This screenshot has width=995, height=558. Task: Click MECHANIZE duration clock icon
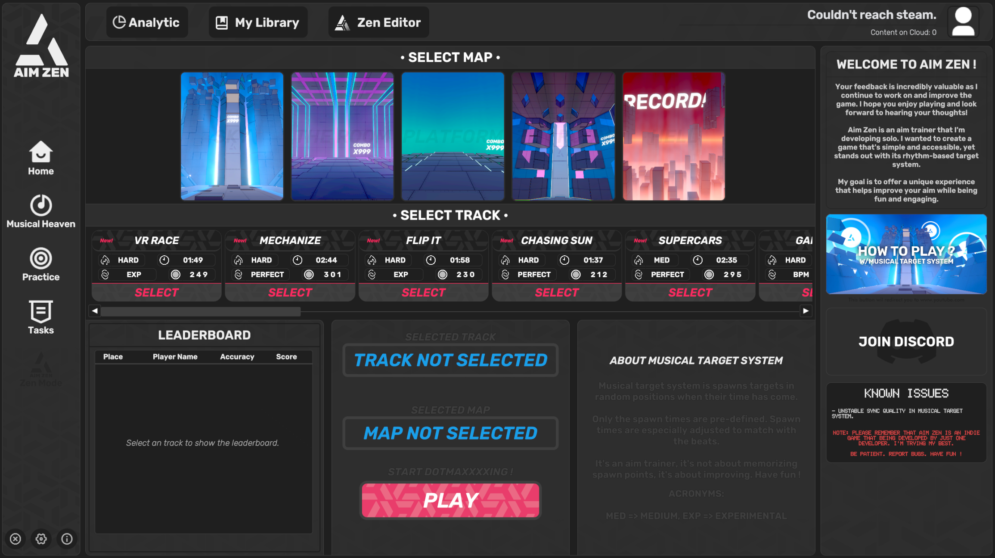click(x=298, y=260)
